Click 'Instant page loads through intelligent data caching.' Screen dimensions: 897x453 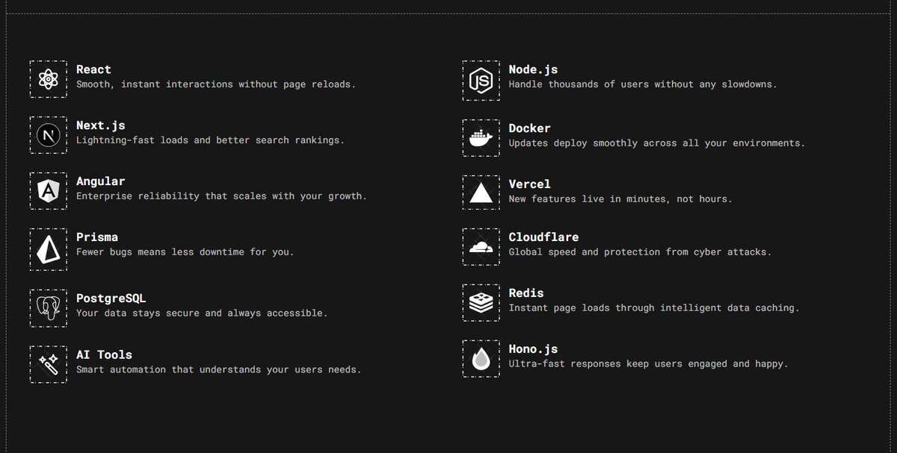coord(654,308)
